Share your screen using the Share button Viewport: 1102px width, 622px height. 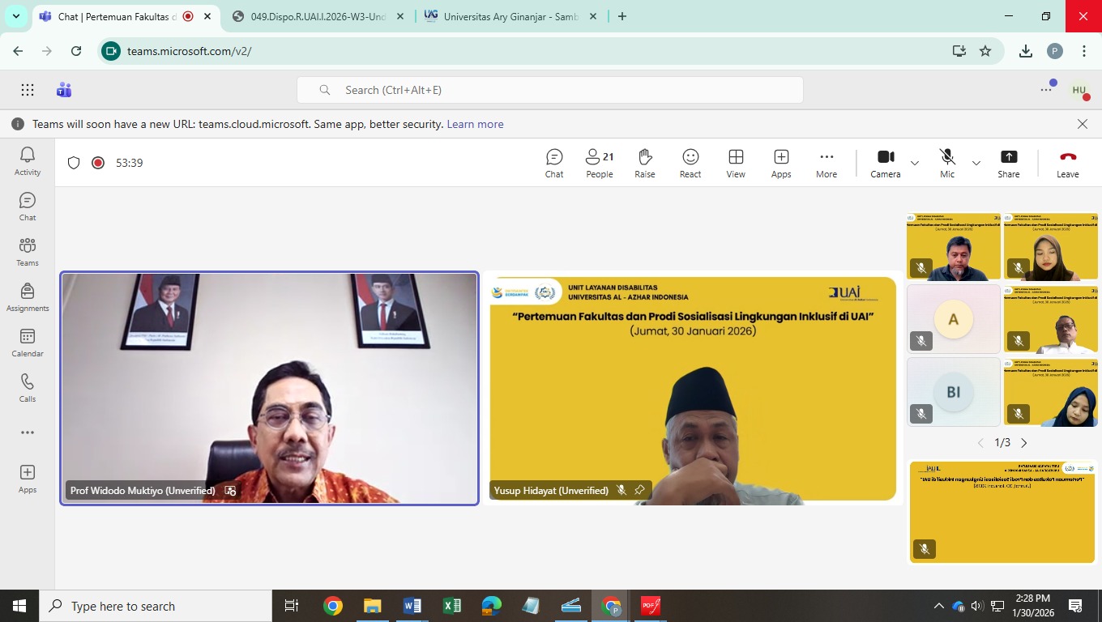pos(1009,163)
